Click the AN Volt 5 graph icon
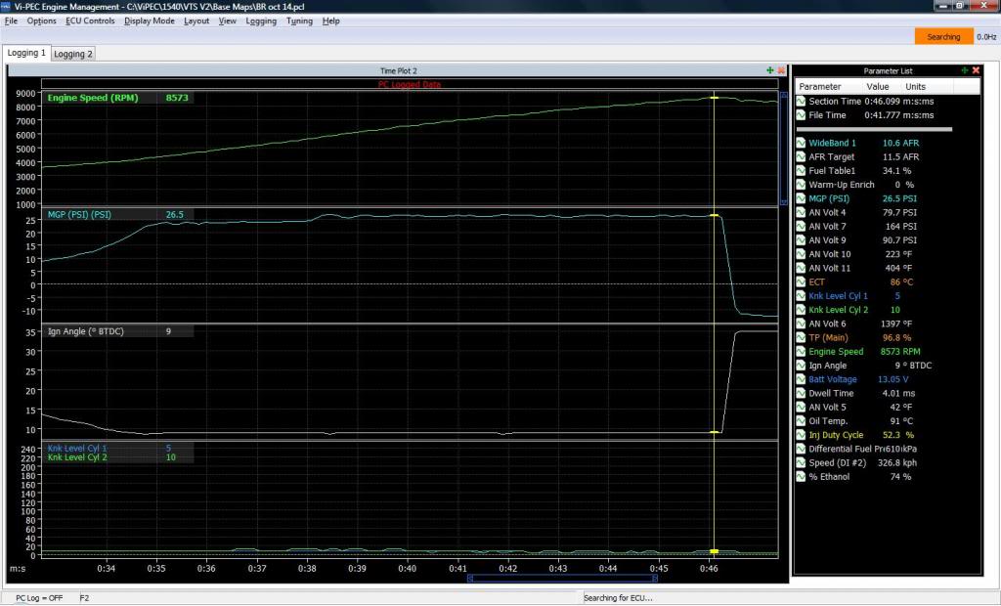The width and height of the screenshot is (1001, 606). (x=801, y=407)
